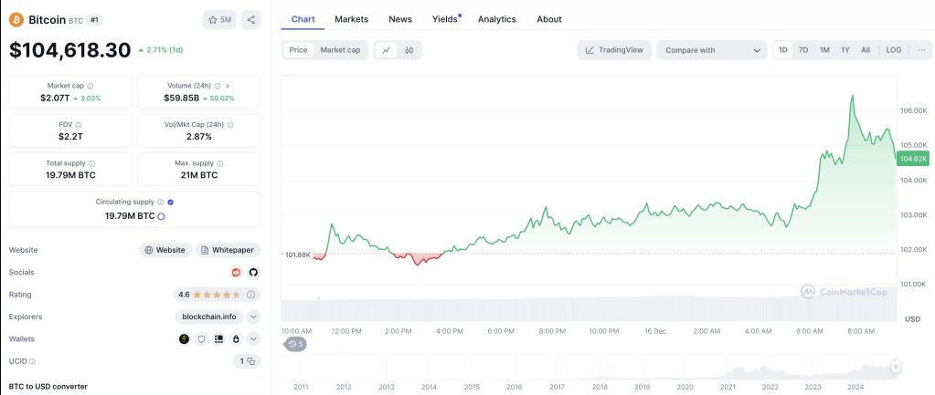935x395 pixels.
Task: Toggle LOG scale on chart
Action: [x=894, y=50]
